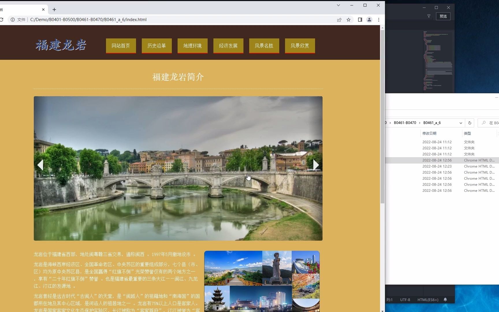Click the Explorer refresh button
Viewport: 499px width, 312px height.
pyautogui.click(x=470, y=123)
